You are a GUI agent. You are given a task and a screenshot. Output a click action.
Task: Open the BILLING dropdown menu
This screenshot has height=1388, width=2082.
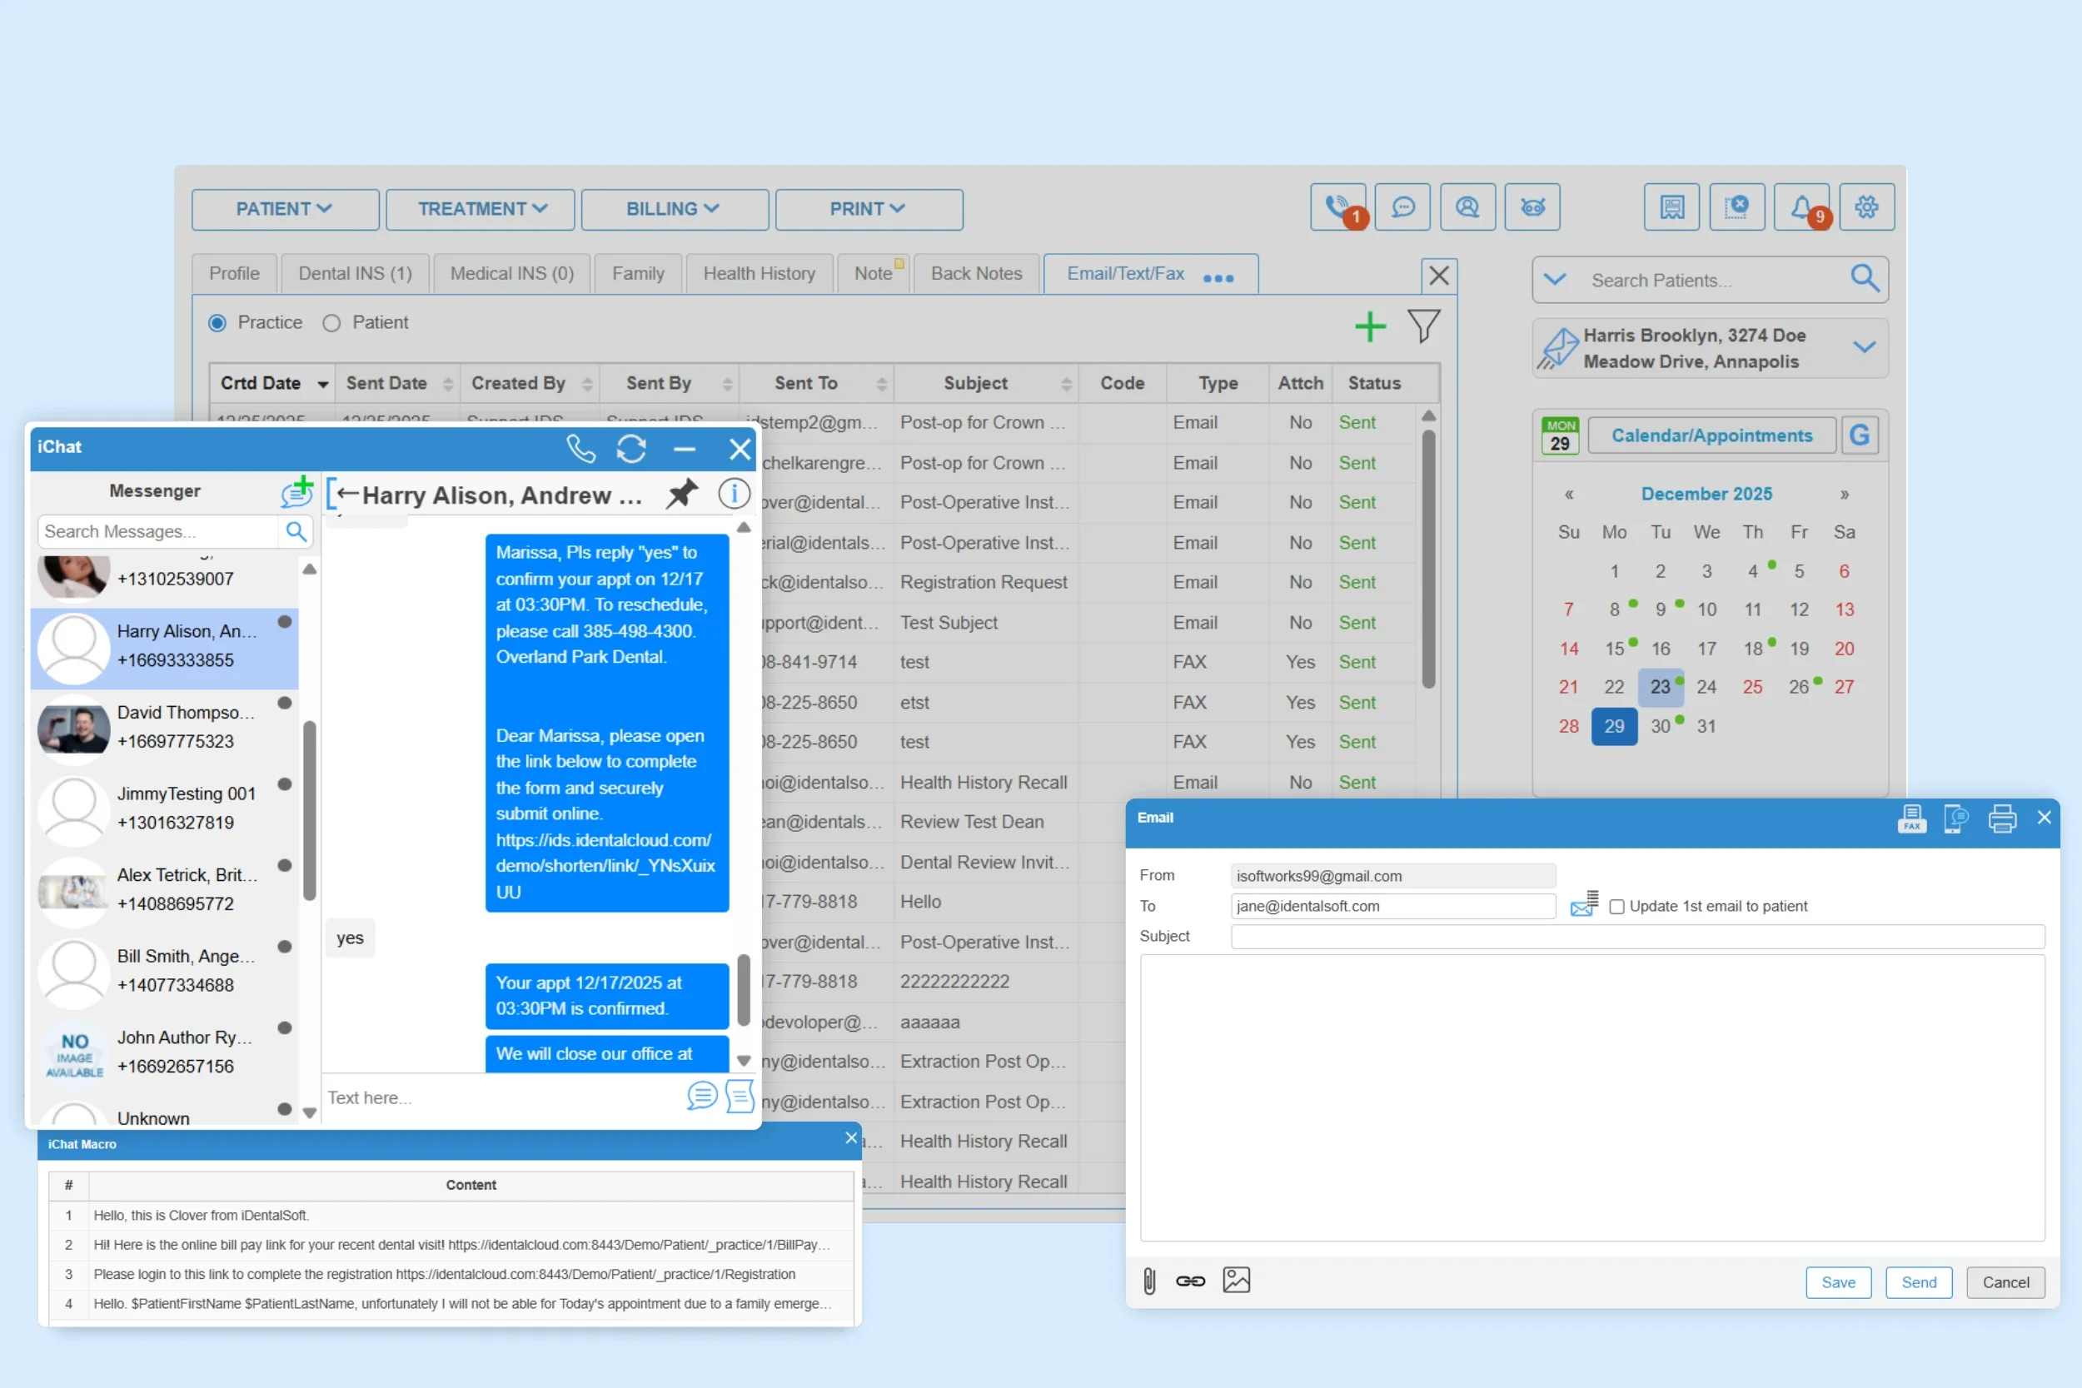(x=675, y=209)
